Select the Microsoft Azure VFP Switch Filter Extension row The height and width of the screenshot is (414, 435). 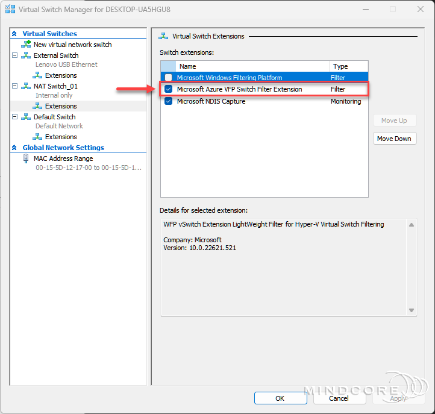(x=264, y=89)
